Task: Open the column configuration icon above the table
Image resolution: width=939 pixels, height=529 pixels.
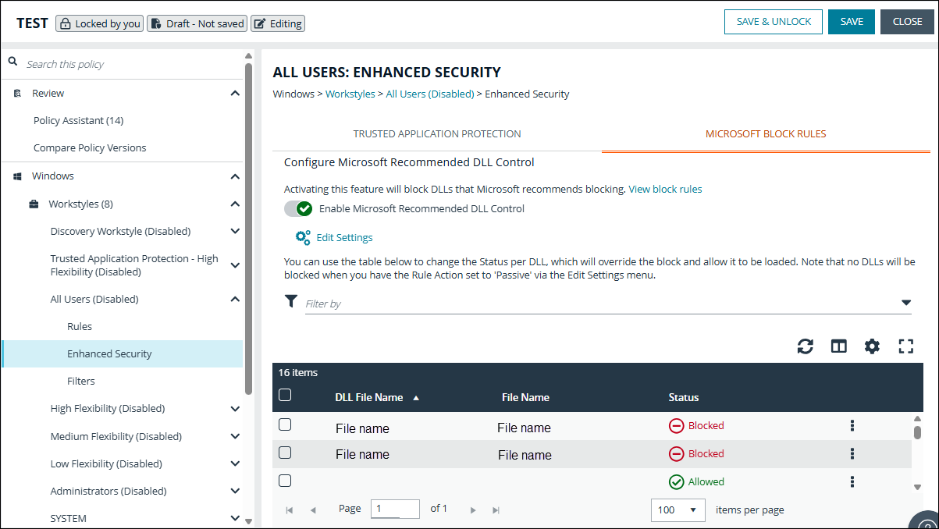Action: point(838,346)
